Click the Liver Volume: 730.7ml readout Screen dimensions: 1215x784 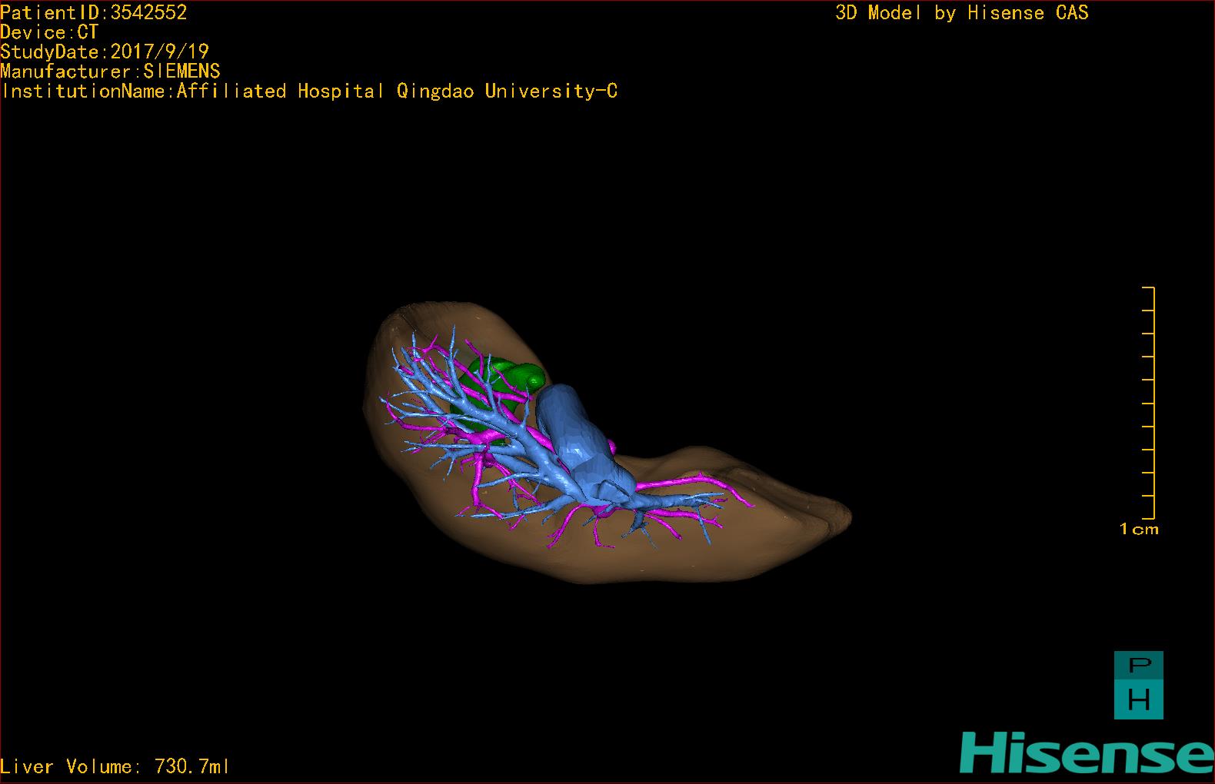pos(115,766)
